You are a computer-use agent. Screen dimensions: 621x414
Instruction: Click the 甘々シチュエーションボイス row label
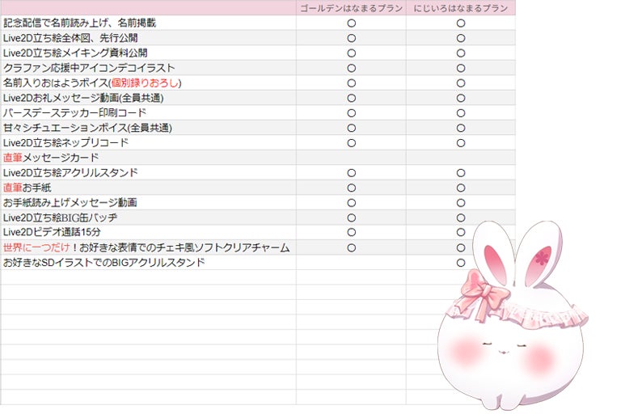(88, 128)
